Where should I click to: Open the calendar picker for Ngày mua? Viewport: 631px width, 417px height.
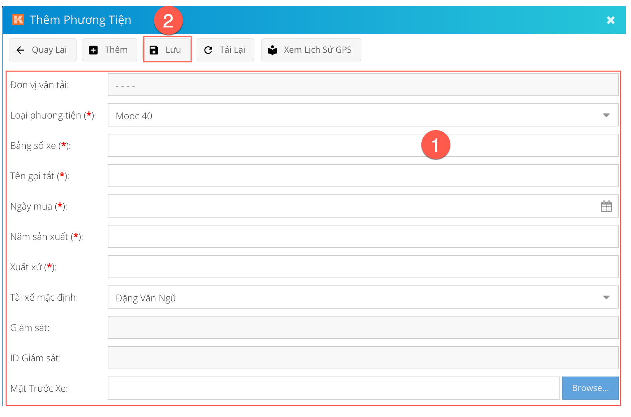click(606, 206)
